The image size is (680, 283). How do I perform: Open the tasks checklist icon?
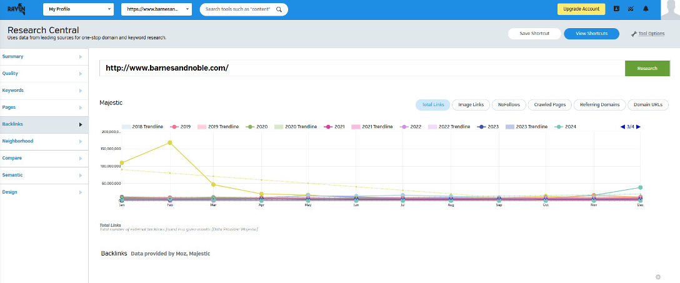coord(631,9)
